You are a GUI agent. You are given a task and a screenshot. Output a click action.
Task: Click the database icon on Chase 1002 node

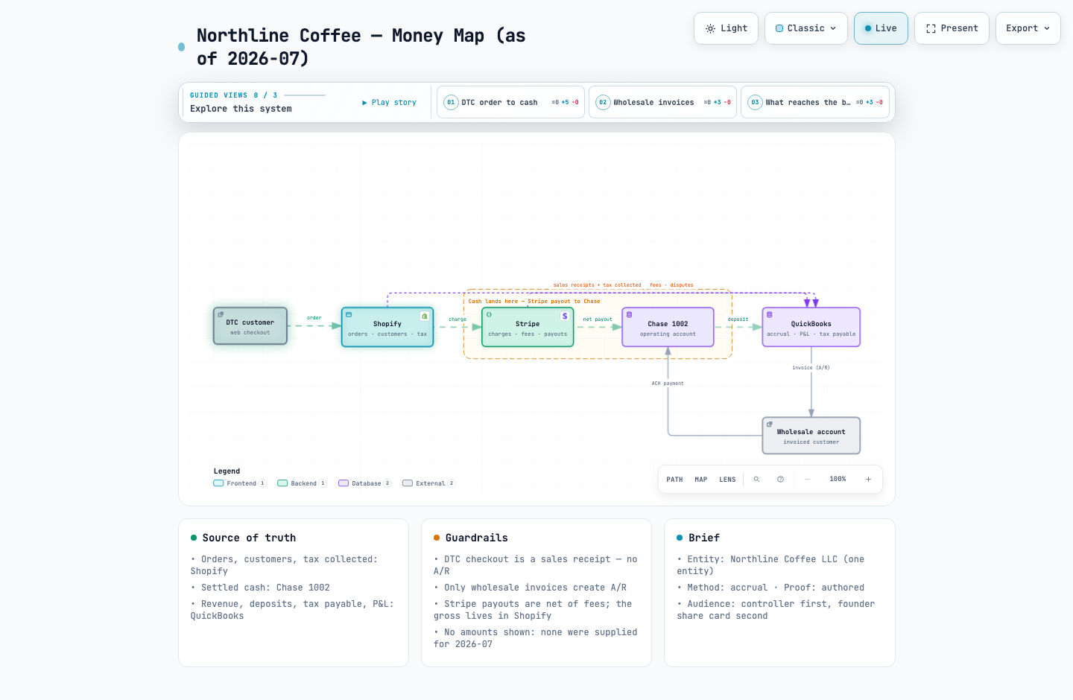coord(629,314)
